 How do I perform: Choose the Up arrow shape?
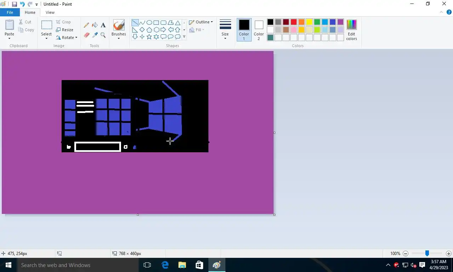pos(177,30)
